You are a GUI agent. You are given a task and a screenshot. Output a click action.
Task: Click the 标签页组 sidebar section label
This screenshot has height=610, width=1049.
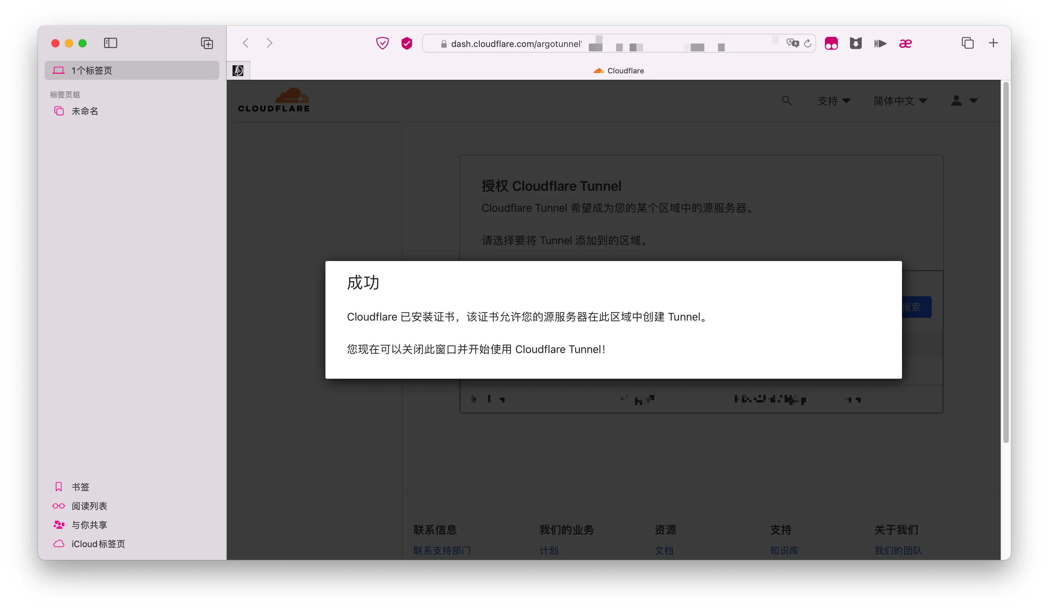(65, 95)
